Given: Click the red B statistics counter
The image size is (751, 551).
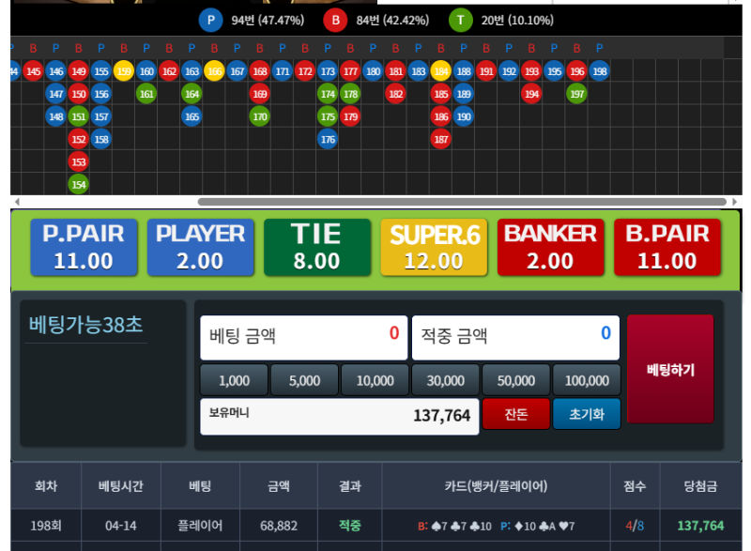Looking at the screenshot, I should (337, 19).
